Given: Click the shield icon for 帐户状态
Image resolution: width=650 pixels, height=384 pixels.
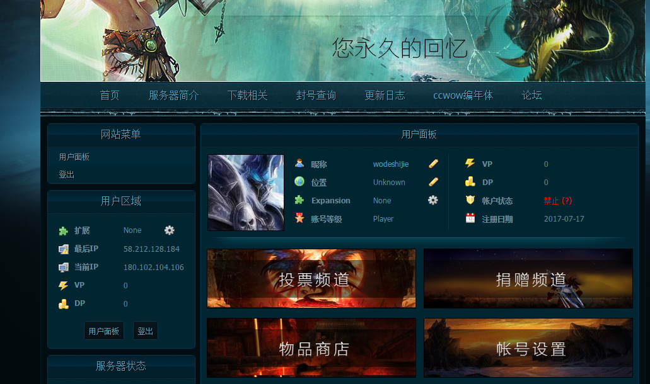Looking at the screenshot, I should tap(470, 200).
